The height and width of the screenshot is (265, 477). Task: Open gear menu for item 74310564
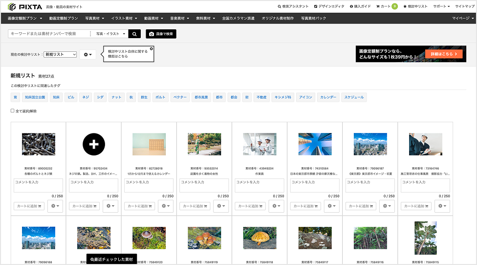[x=331, y=206]
